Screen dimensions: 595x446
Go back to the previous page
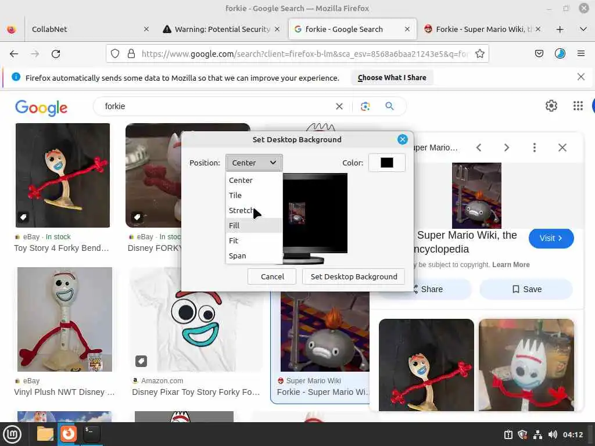click(x=14, y=54)
